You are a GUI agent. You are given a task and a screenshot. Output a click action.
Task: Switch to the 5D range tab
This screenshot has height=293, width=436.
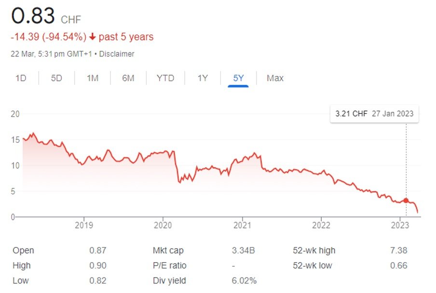point(56,78)
